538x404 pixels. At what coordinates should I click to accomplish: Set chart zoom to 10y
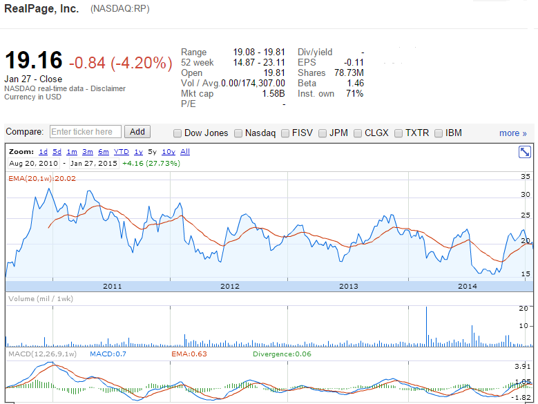click(169, 151)
